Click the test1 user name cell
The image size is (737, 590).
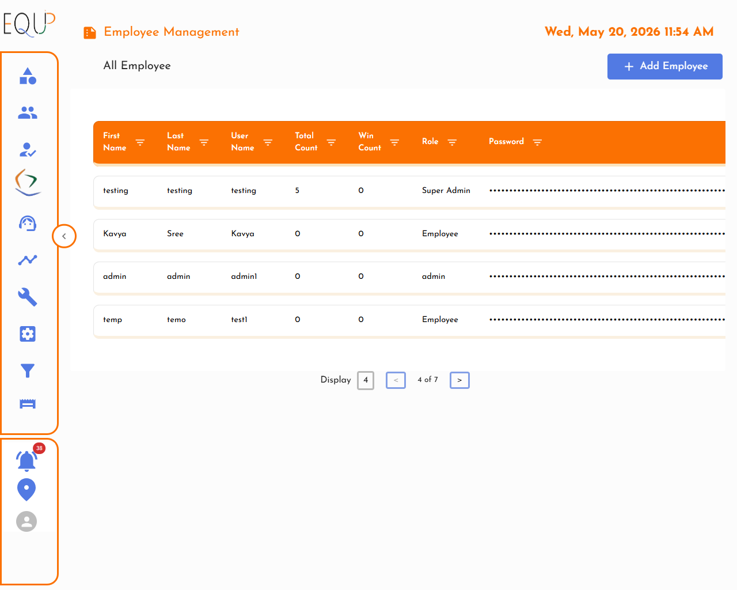coord(239,320)
